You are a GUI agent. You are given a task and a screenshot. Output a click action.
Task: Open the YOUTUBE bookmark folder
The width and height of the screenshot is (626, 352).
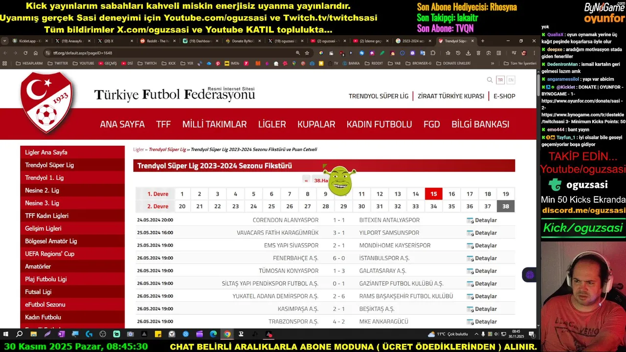tap(84, 63)
